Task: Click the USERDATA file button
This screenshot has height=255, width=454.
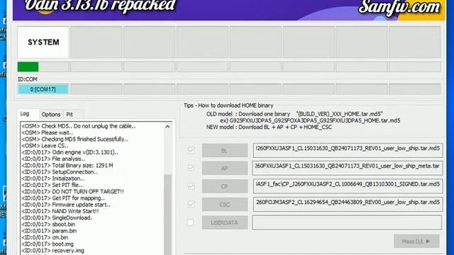Action: pos(225,222)
